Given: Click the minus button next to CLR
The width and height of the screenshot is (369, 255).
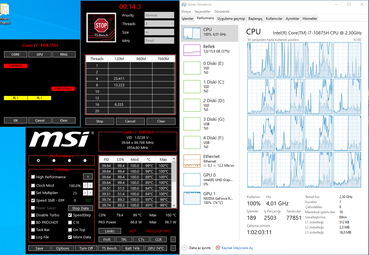Looking at the screenshot, I should [x=173, y=239].
